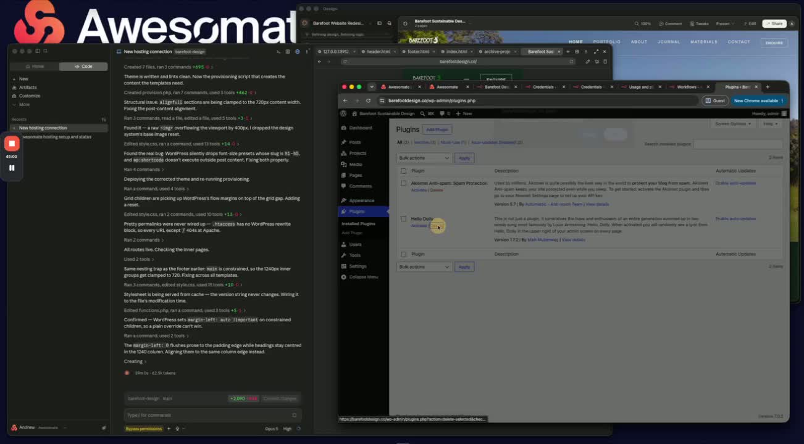Tick the Hello Dolly plugin checkbox
Screen dimensions: 804x444
tap(403, 219)
